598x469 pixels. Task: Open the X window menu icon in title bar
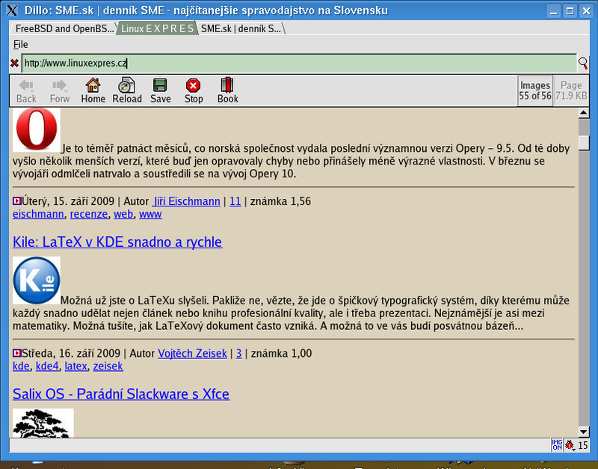(12, 10)
